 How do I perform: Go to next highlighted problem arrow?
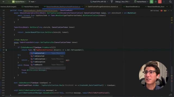click(171, 11)
